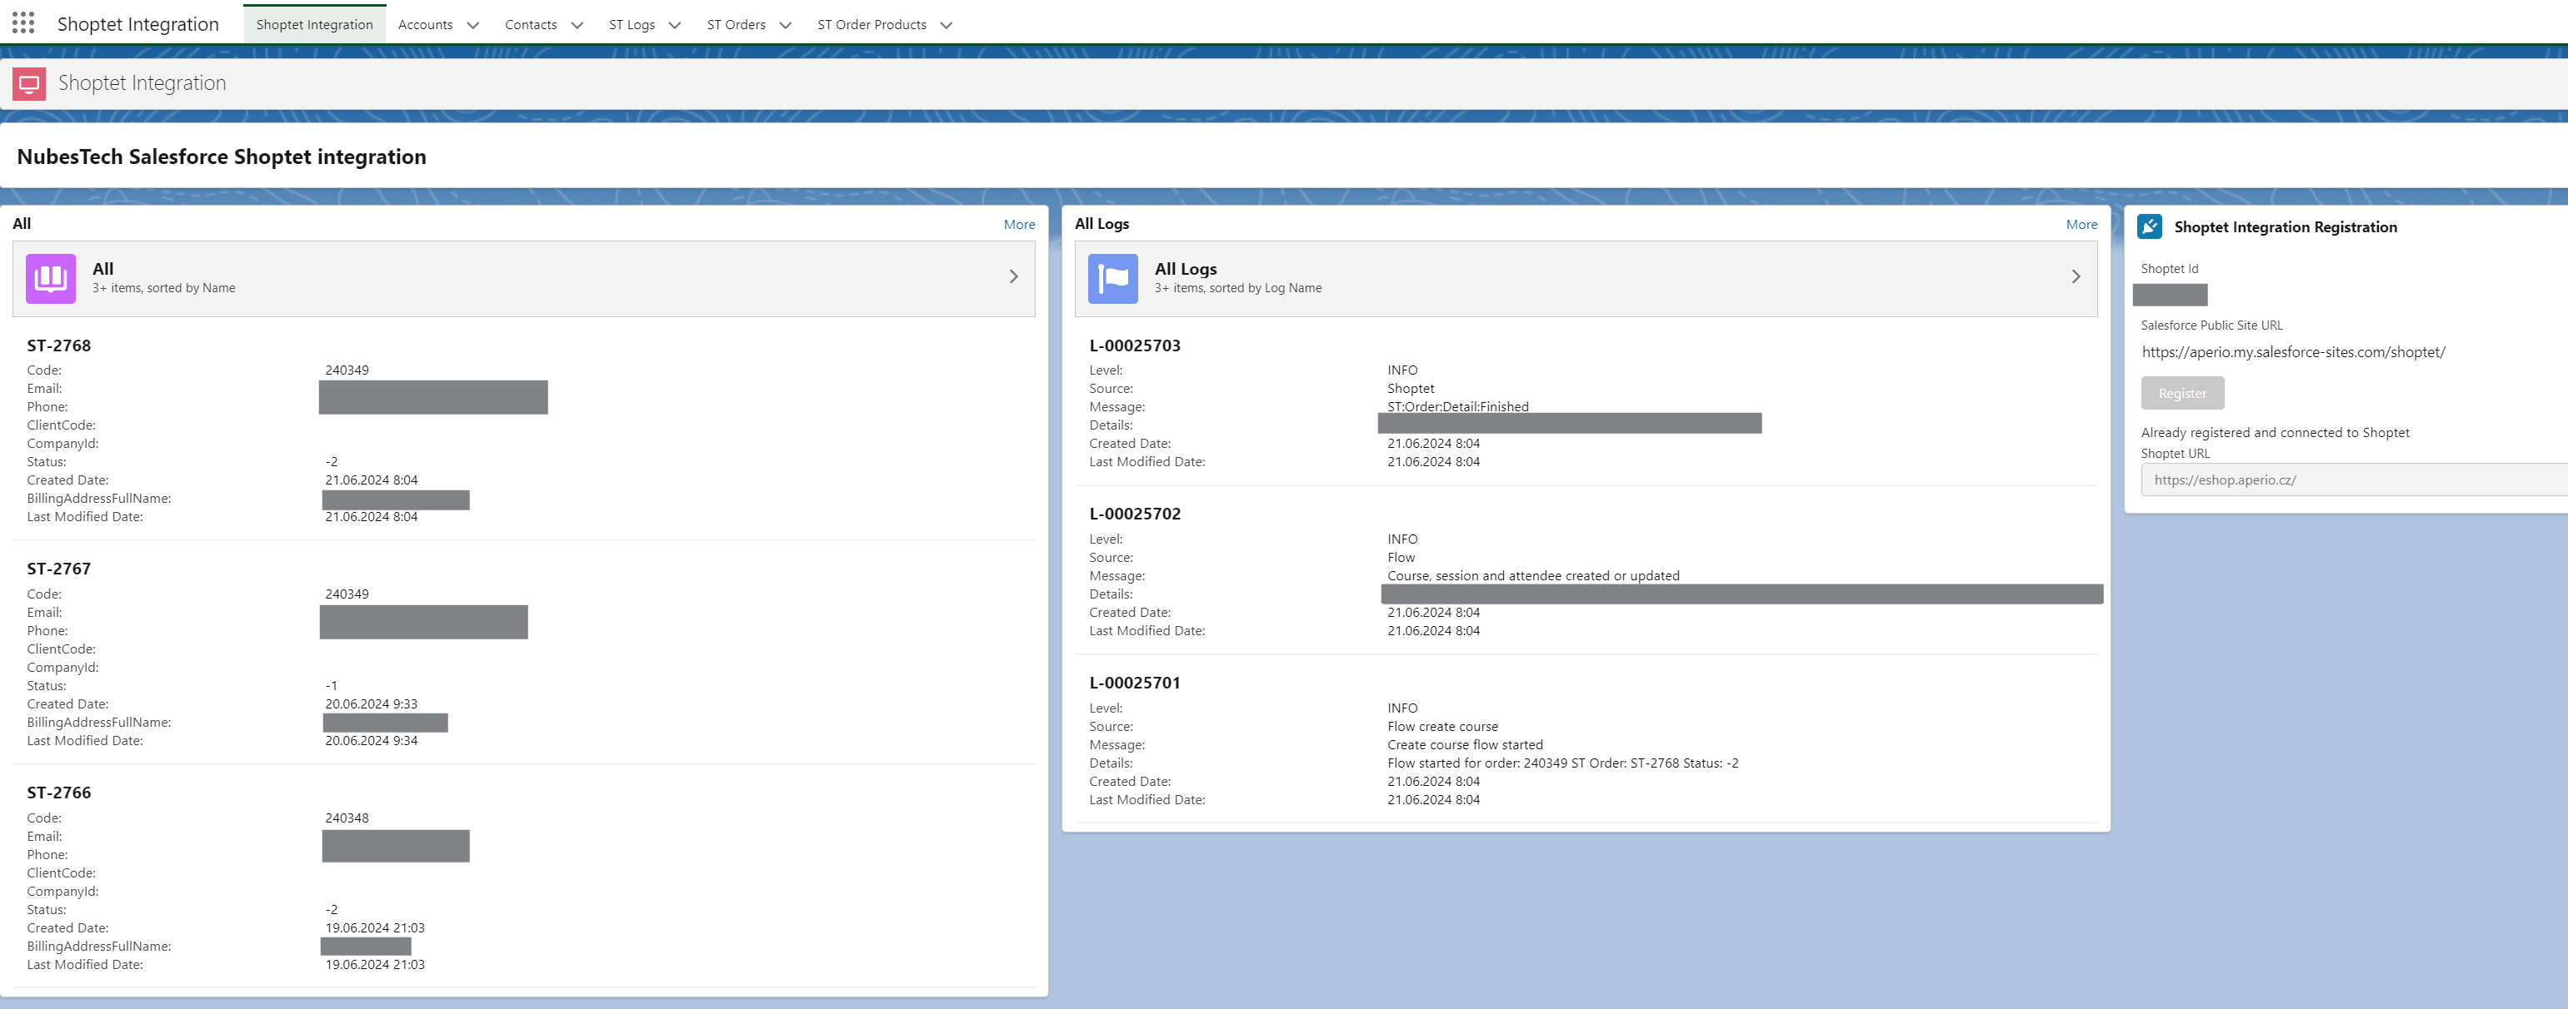The height and width of the screenshot is (1009, 2568).
Task: Click the Shoptet Integration app name
Action: click(137, 24)
